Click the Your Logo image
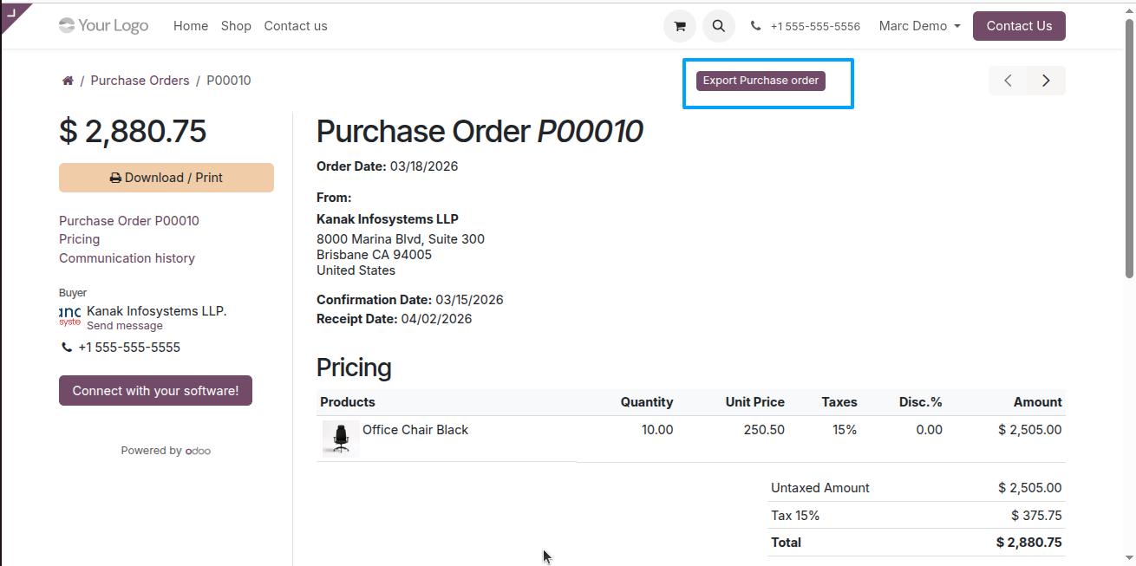Viewport: 1136px width, 566px height. 103,26
